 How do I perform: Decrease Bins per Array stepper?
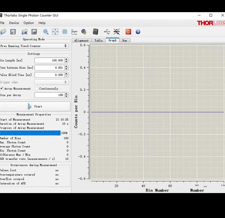66,96
